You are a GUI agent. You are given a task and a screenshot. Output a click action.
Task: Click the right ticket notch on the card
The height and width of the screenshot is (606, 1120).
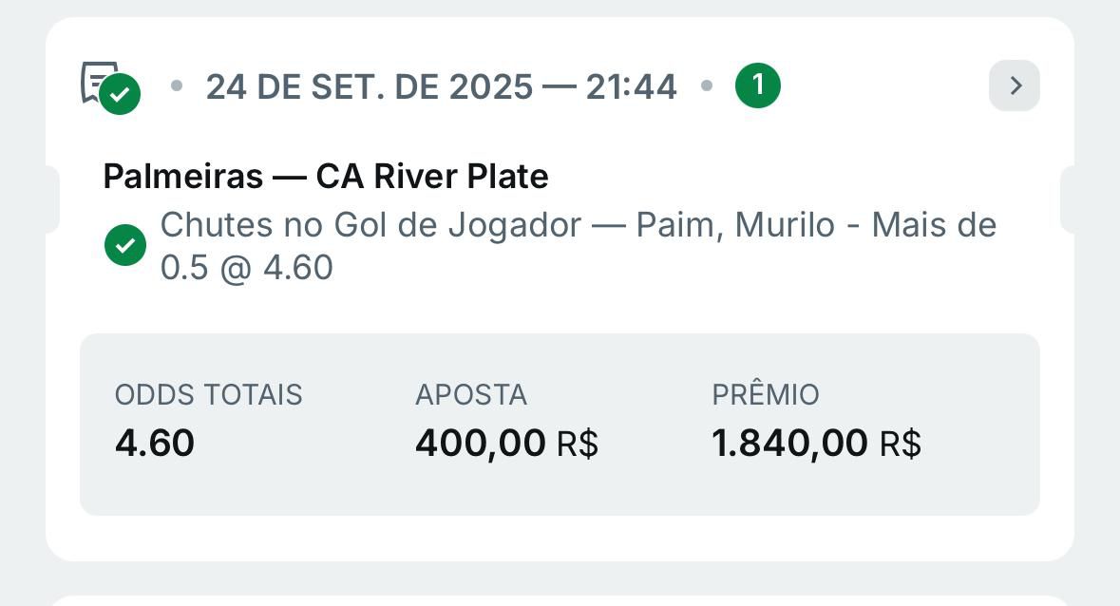coord(1068,199)
